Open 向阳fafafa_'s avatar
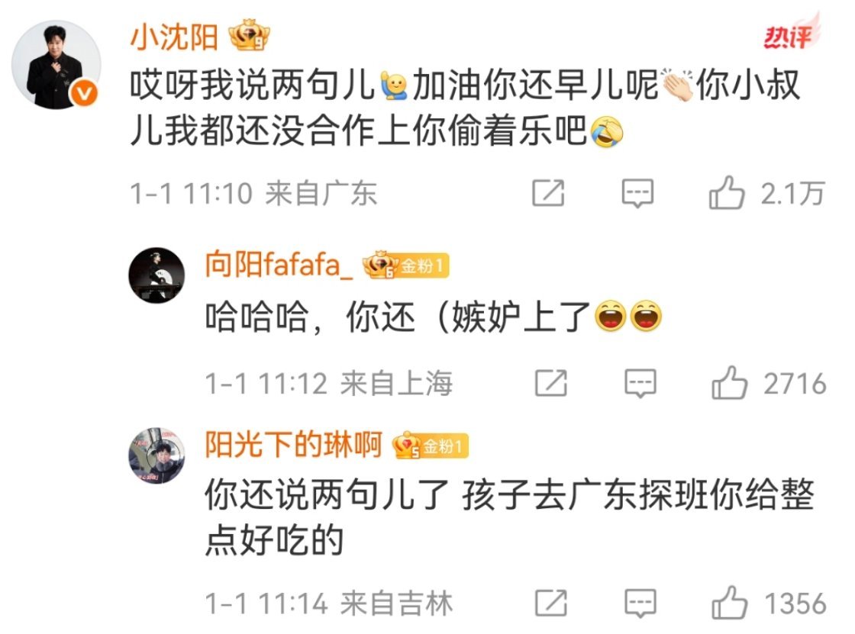This screenshot has height=634, width=855. [156, 275]
